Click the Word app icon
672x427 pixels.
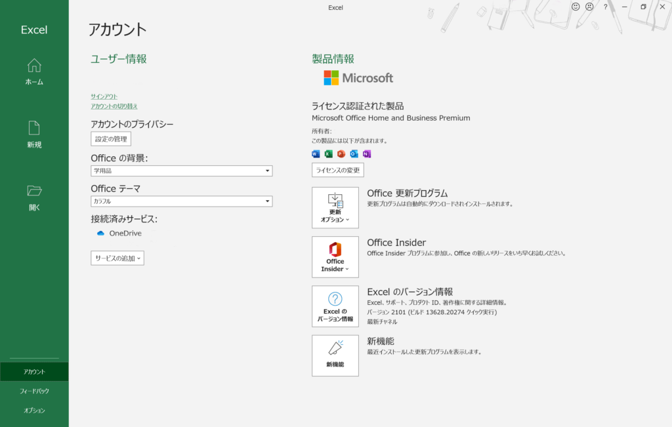(316, 153)
